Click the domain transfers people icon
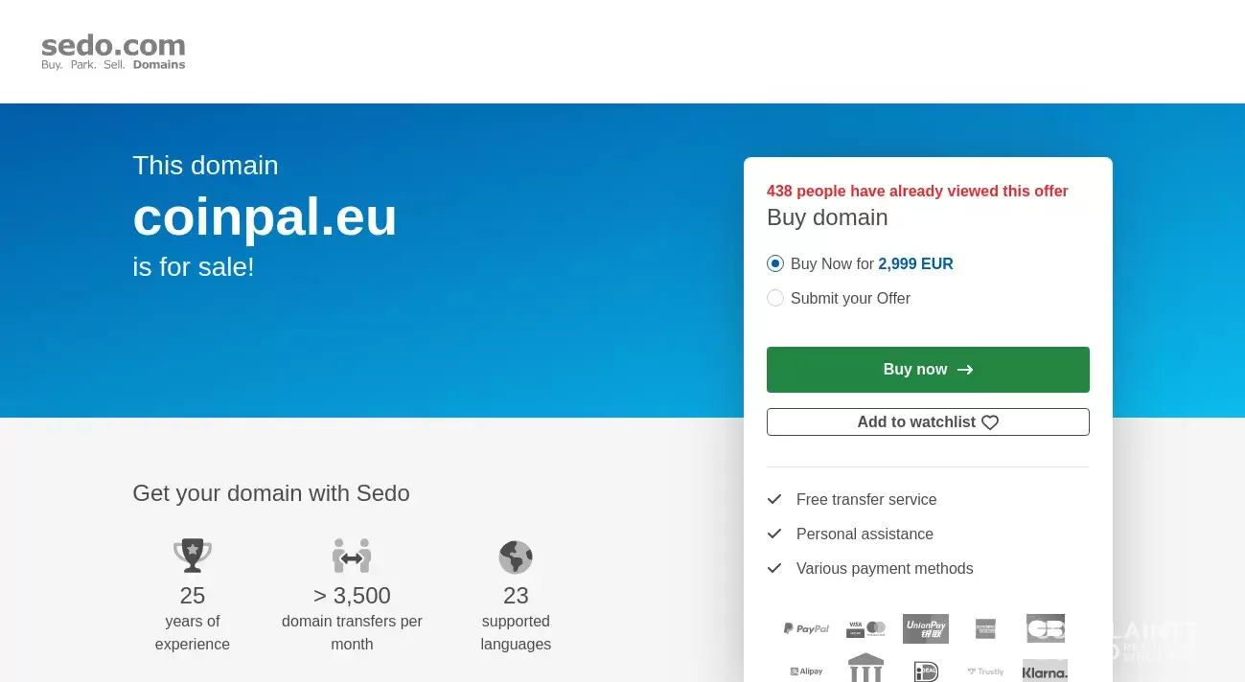Screen dimensions: 1245x682 [x=352, y=556]
